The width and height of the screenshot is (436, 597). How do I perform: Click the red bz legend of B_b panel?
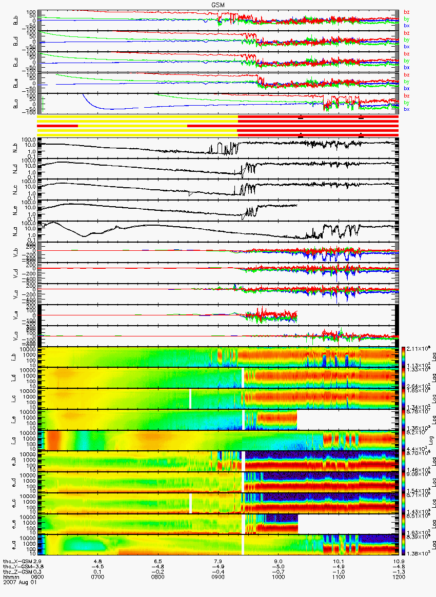point(407,12)
